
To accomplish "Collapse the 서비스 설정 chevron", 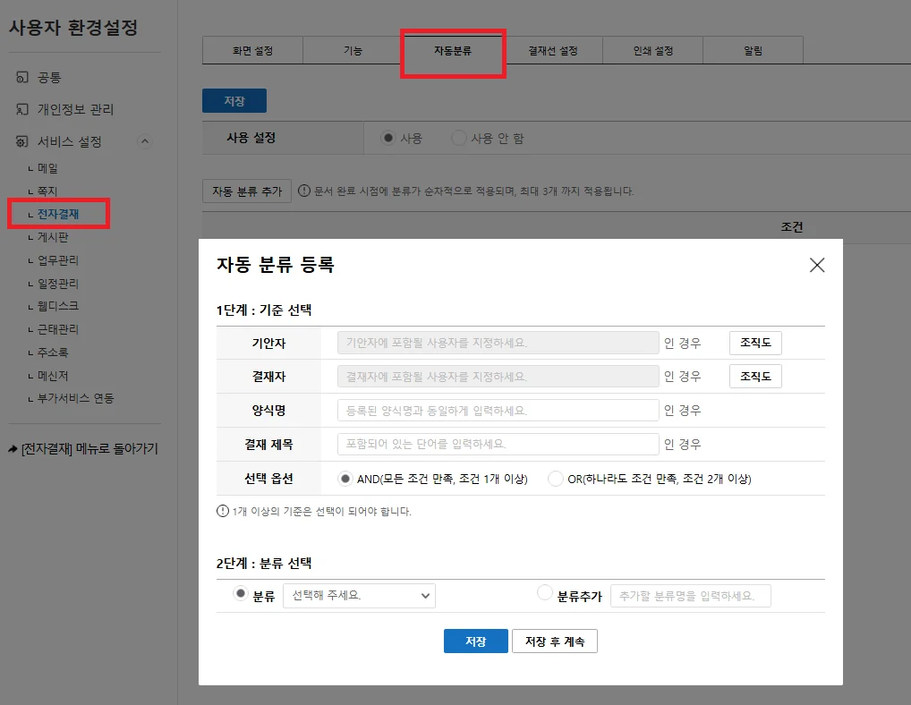I will tap(145, 141).
